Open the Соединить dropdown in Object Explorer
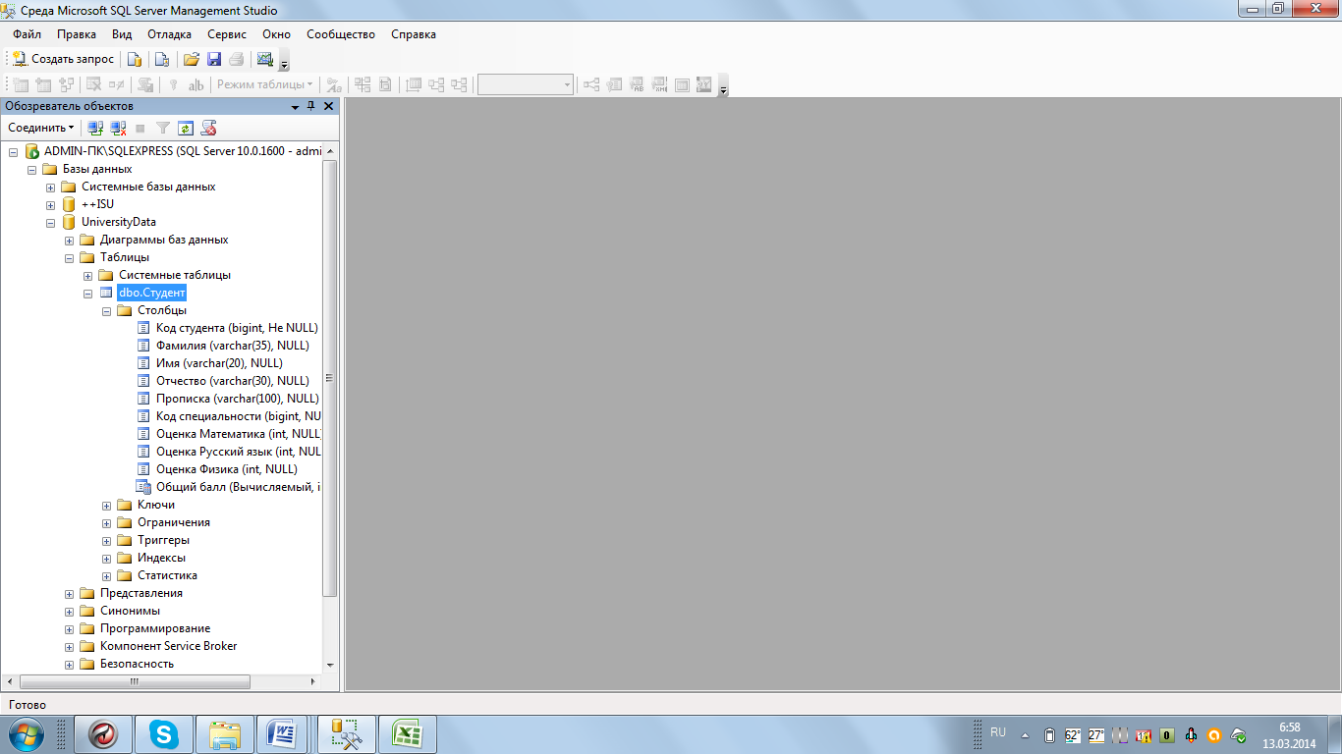 pos(41,128)
